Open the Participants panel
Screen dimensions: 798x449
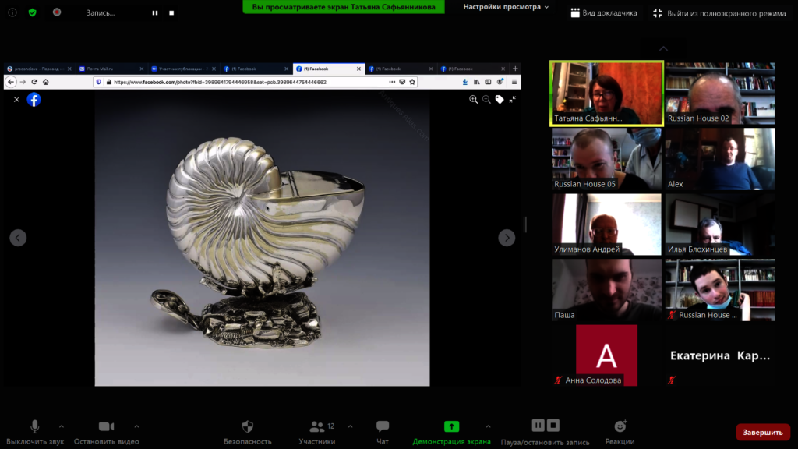317,427
